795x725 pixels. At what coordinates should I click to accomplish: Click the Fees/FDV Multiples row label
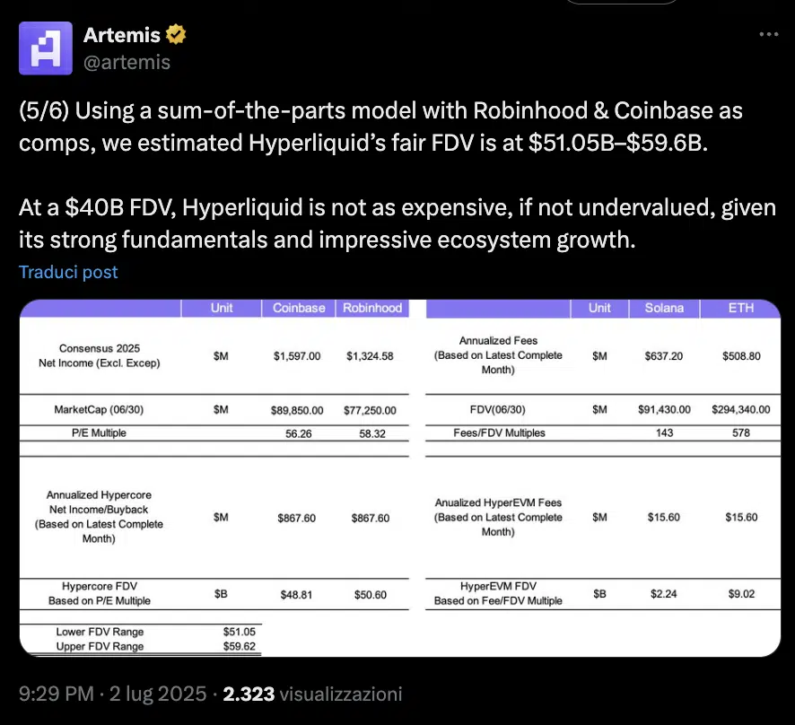pos(499,432)
